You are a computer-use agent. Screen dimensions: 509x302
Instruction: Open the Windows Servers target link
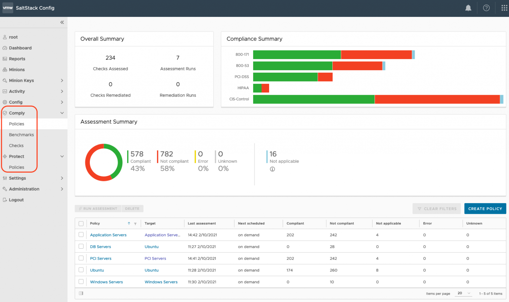(161, 282)
